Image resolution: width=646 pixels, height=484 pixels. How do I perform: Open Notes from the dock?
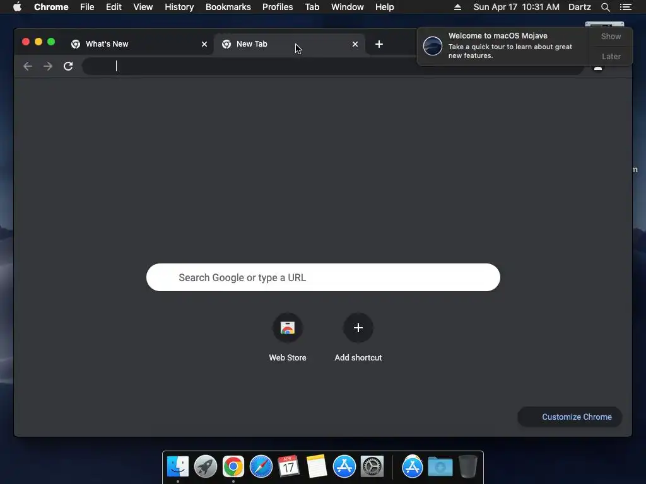pos(317,467)
